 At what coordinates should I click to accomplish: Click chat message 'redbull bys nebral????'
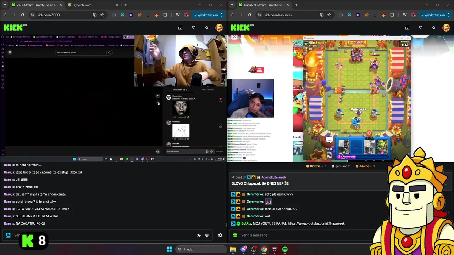pos(281,209)
